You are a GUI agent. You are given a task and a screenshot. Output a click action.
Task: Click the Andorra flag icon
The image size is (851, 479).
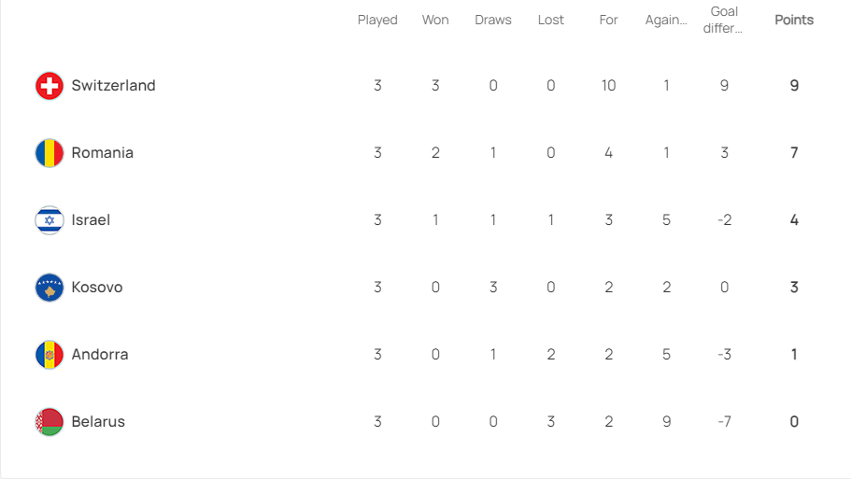[50, 355]
